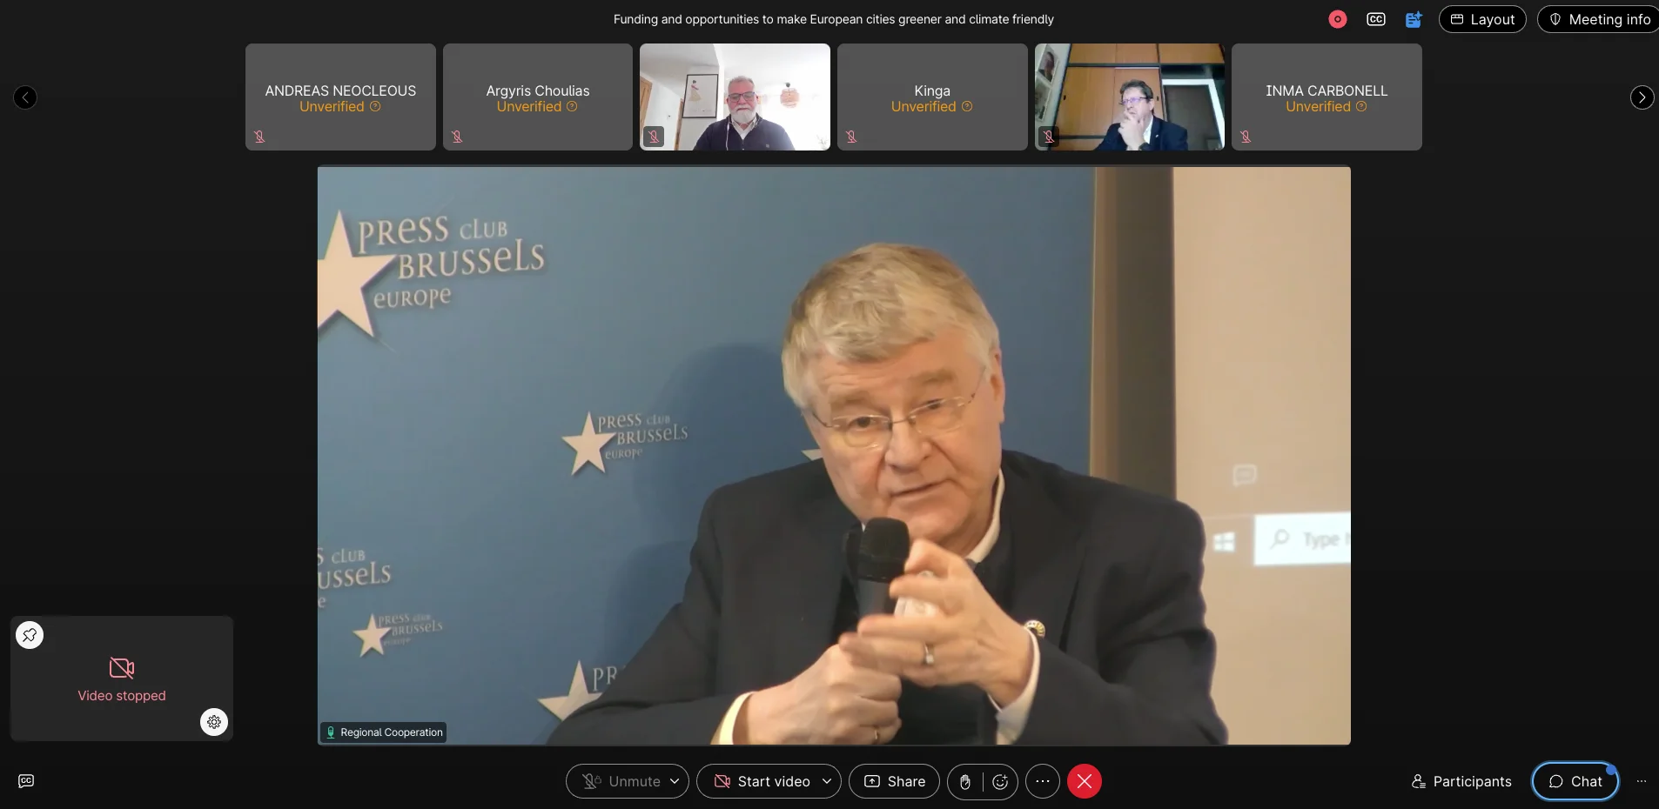The width and height of the screenshot is (1659, 809).
Task: Unmute your microphone
Action: 621,781
